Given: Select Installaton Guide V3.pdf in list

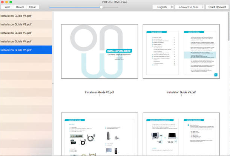Looking at the screenshot, I should point(26,33).
